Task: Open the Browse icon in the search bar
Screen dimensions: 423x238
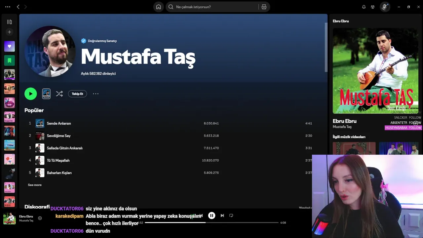Action: tap(264, 7)
